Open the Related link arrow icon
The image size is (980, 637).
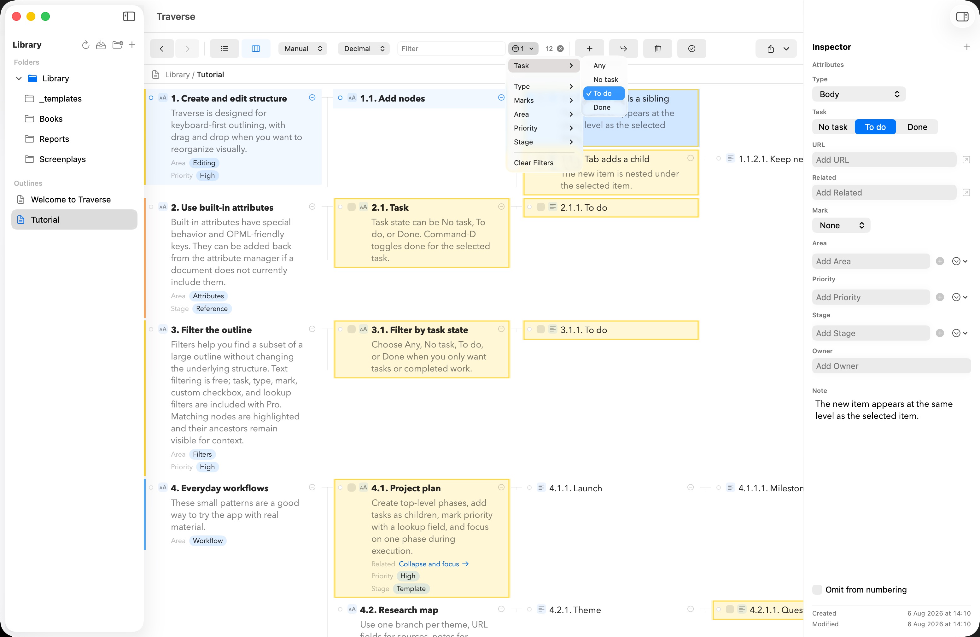pos(966,193)
